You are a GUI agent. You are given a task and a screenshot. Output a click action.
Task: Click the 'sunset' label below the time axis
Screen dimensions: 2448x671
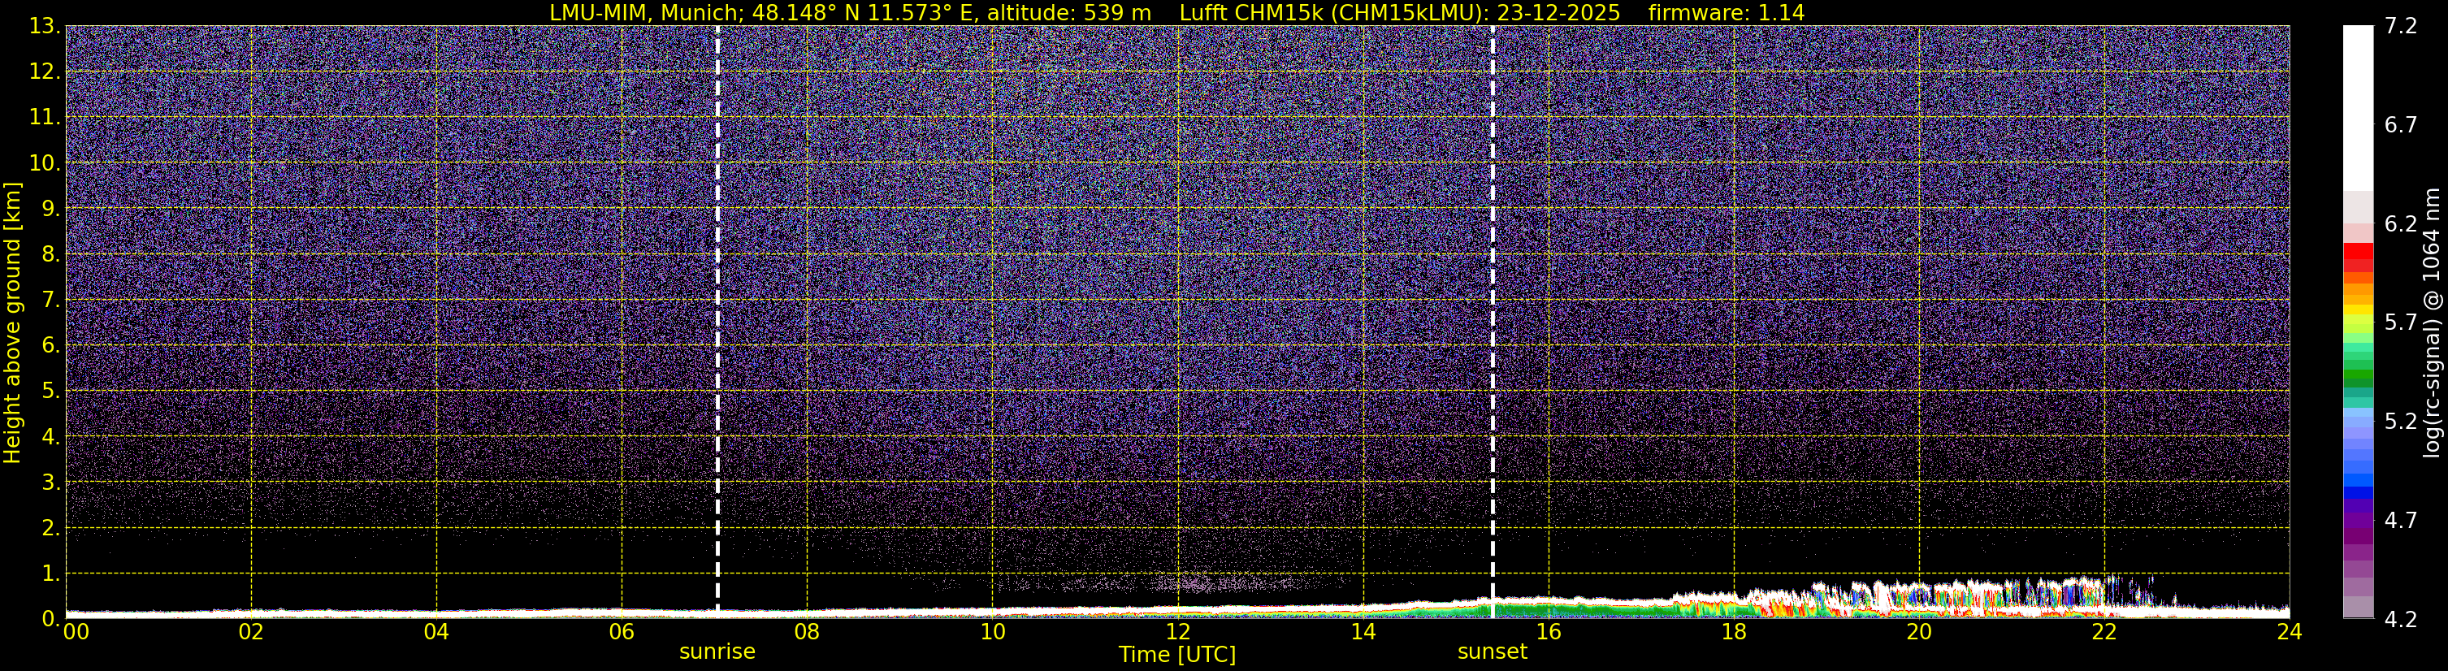click(x=1493, y=652)
